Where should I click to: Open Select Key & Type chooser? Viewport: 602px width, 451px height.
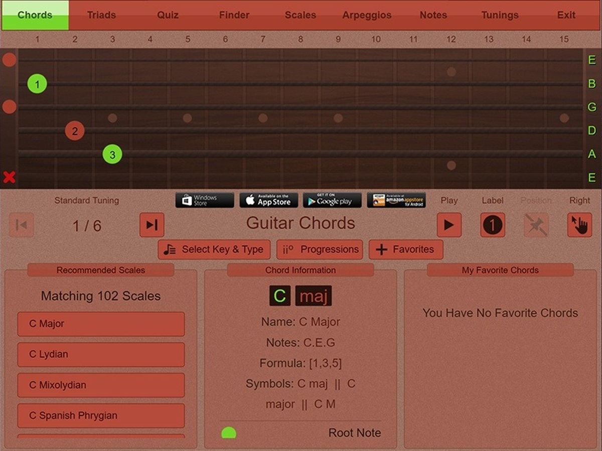tap(214, 250)
